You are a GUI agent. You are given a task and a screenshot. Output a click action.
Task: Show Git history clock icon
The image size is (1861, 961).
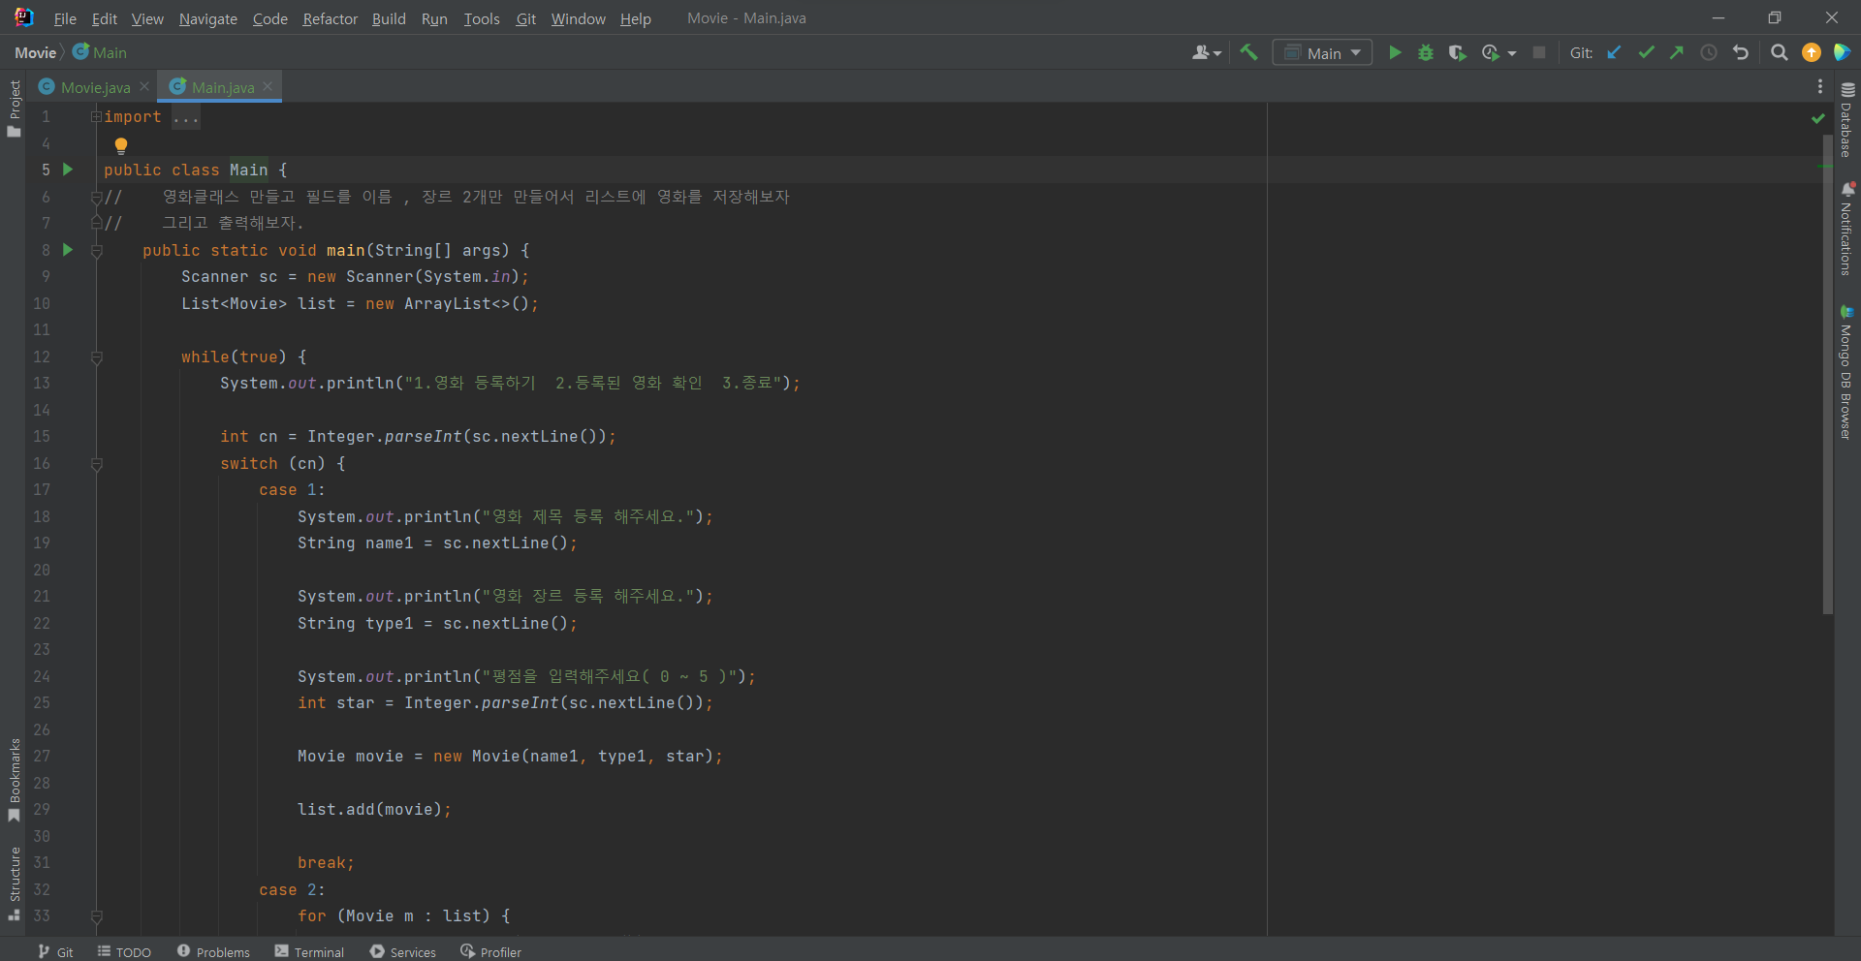point(1709,52)
